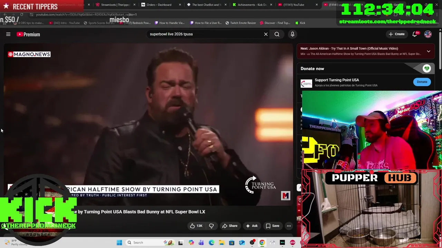Open Outlook from taskbar
This screenshot has height=248, width=442.
point(242,242)
